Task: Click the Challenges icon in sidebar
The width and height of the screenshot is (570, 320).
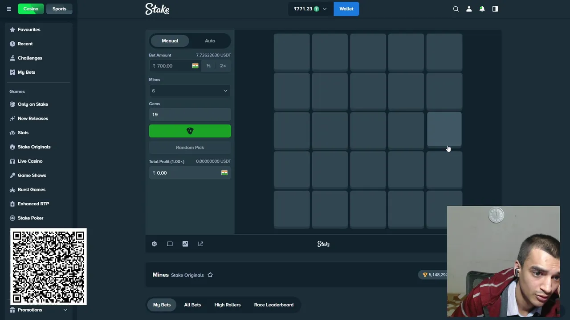Action: (12, 58)
